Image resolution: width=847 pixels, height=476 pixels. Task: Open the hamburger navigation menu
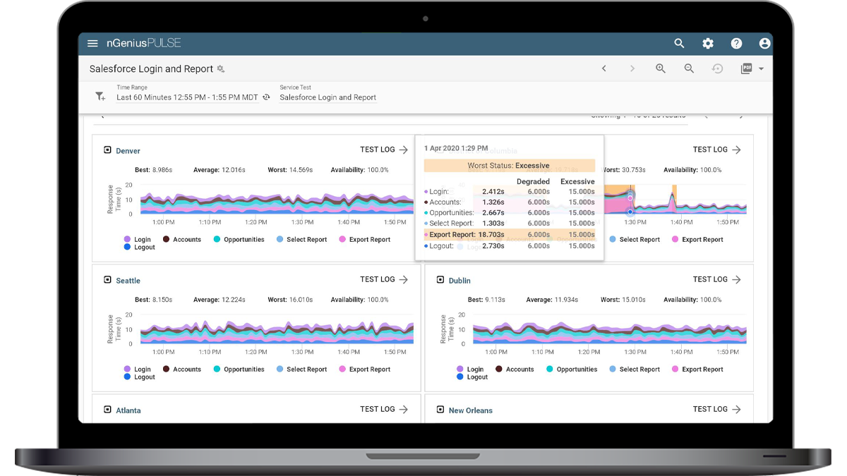pyautogui.click(x=92, y=43)
